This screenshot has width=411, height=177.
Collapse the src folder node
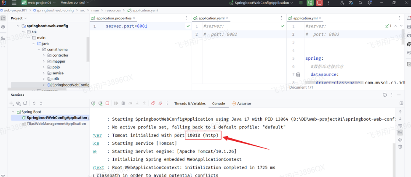coord(24,32)
